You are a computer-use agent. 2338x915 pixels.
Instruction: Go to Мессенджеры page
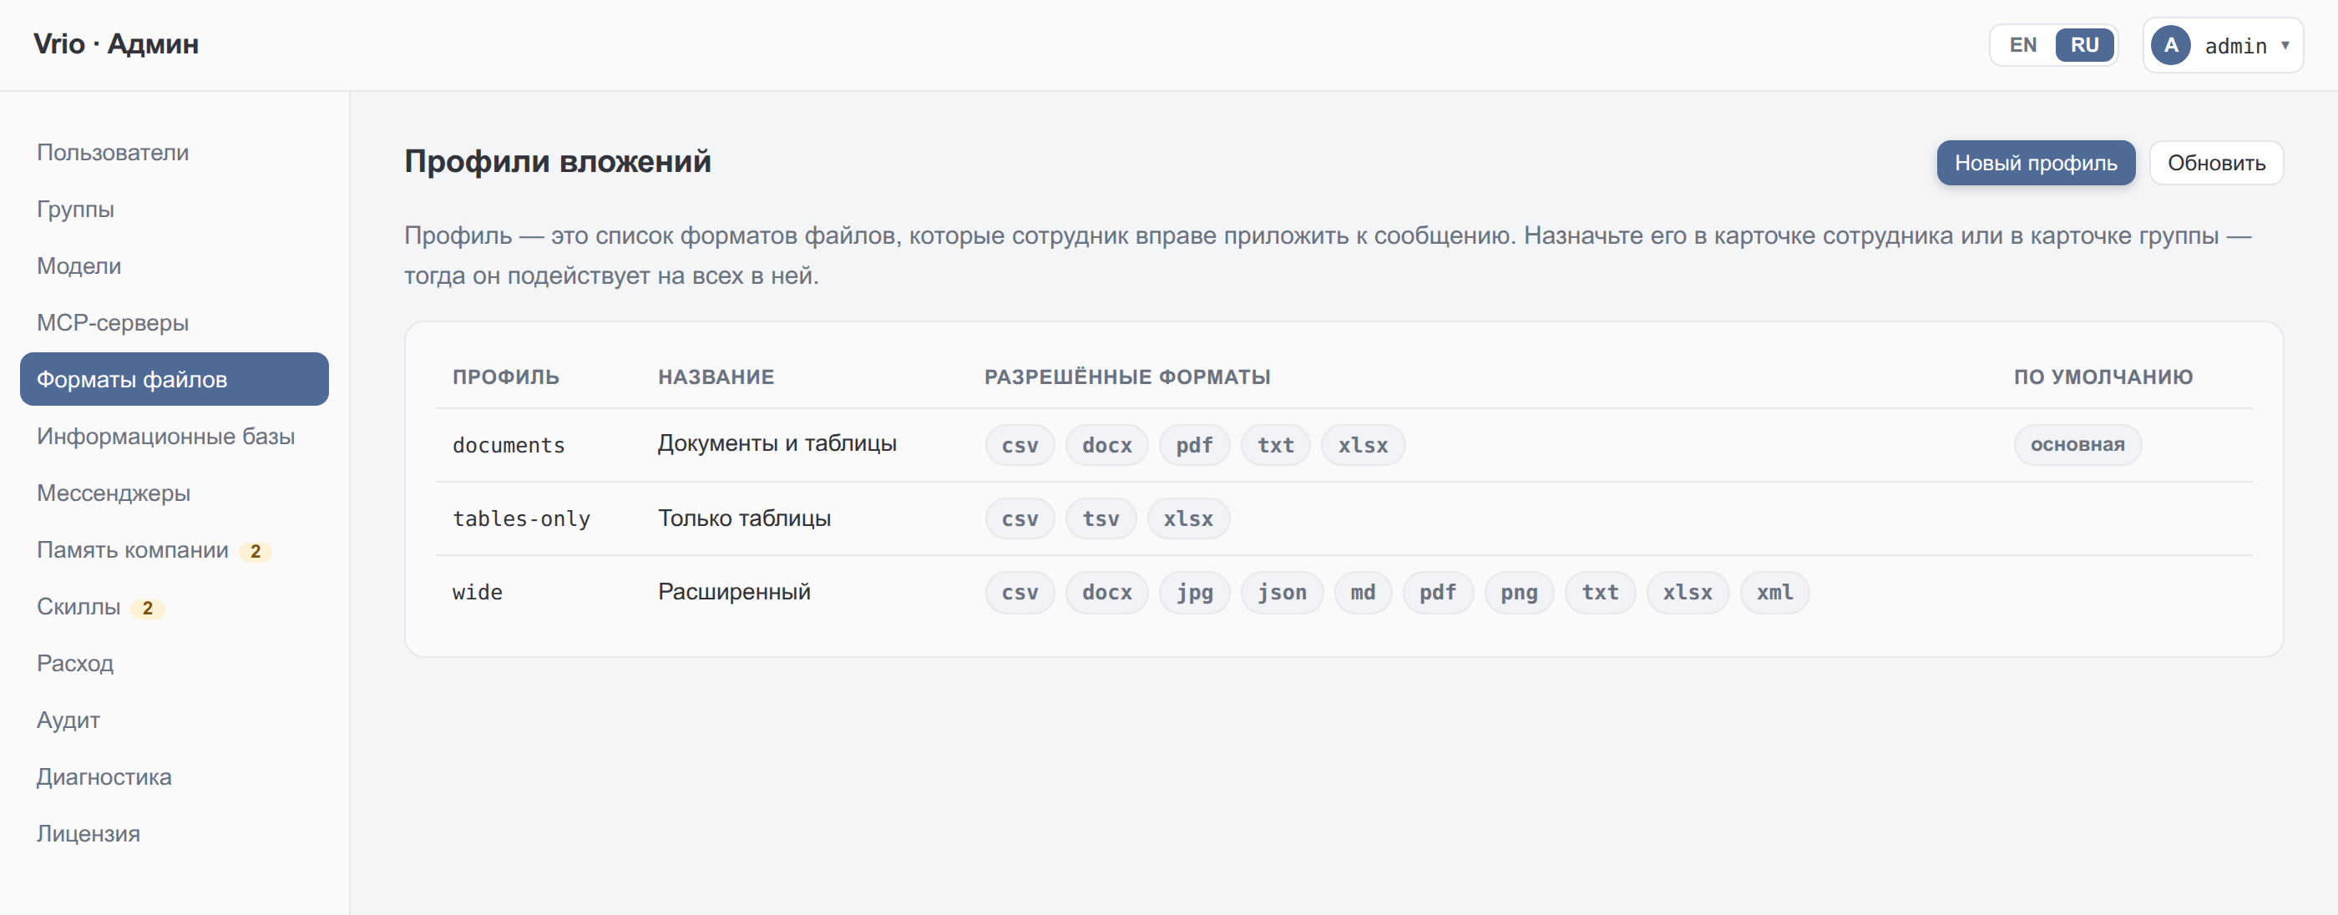pyautogui.click(x=175, y=493)
